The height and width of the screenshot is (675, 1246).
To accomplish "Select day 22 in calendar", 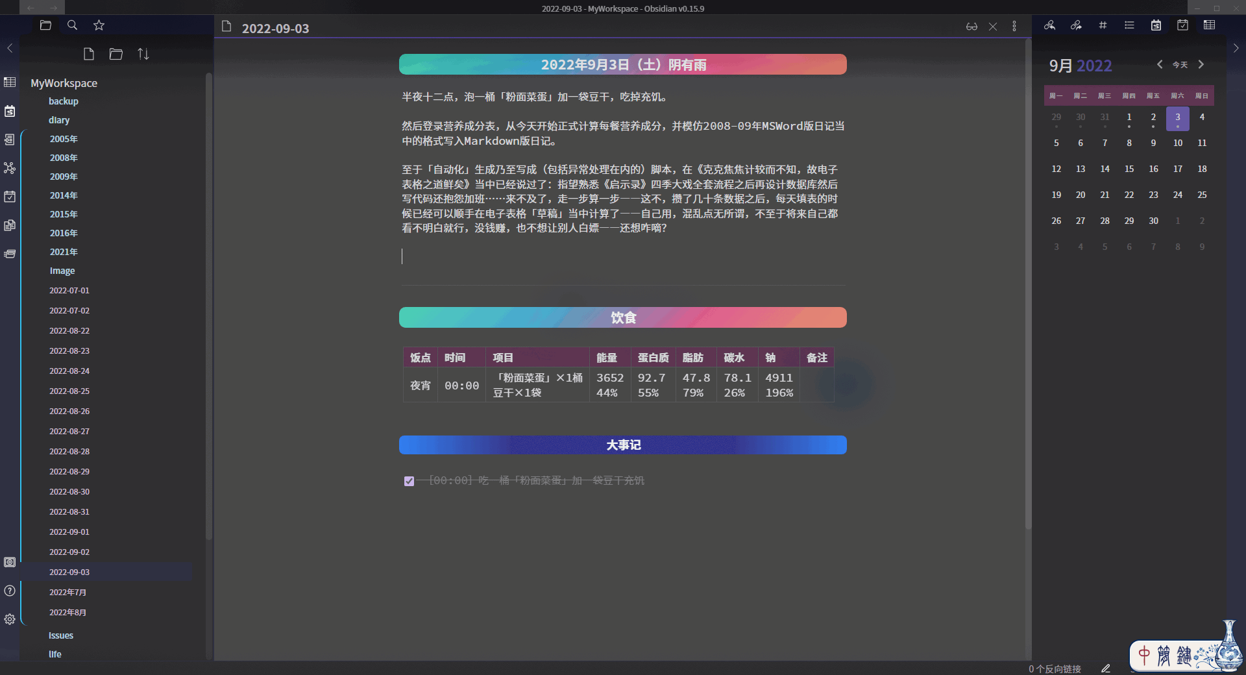I will (x=1129, y=195).
